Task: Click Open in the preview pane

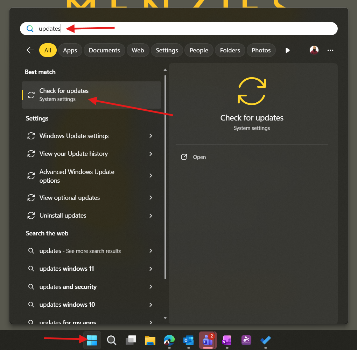Action: pyautogui.click(x=199, y=157)
